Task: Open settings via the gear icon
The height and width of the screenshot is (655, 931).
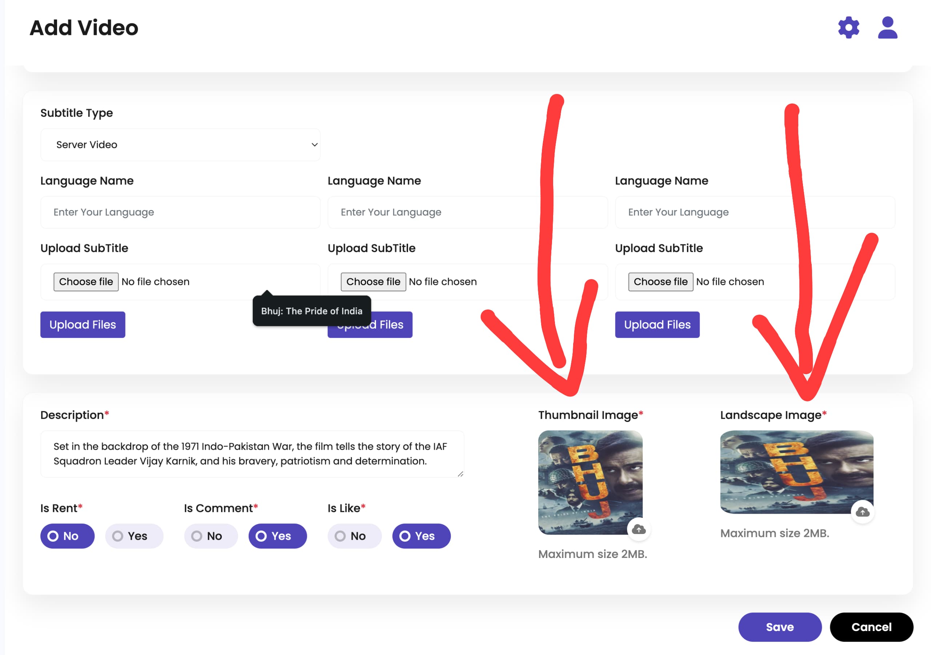Action: [x=848, y=28]
